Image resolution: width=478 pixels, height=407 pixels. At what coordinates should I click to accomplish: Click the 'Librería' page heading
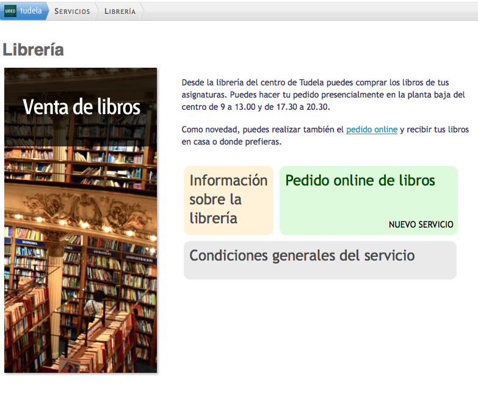tap(33, 49)
